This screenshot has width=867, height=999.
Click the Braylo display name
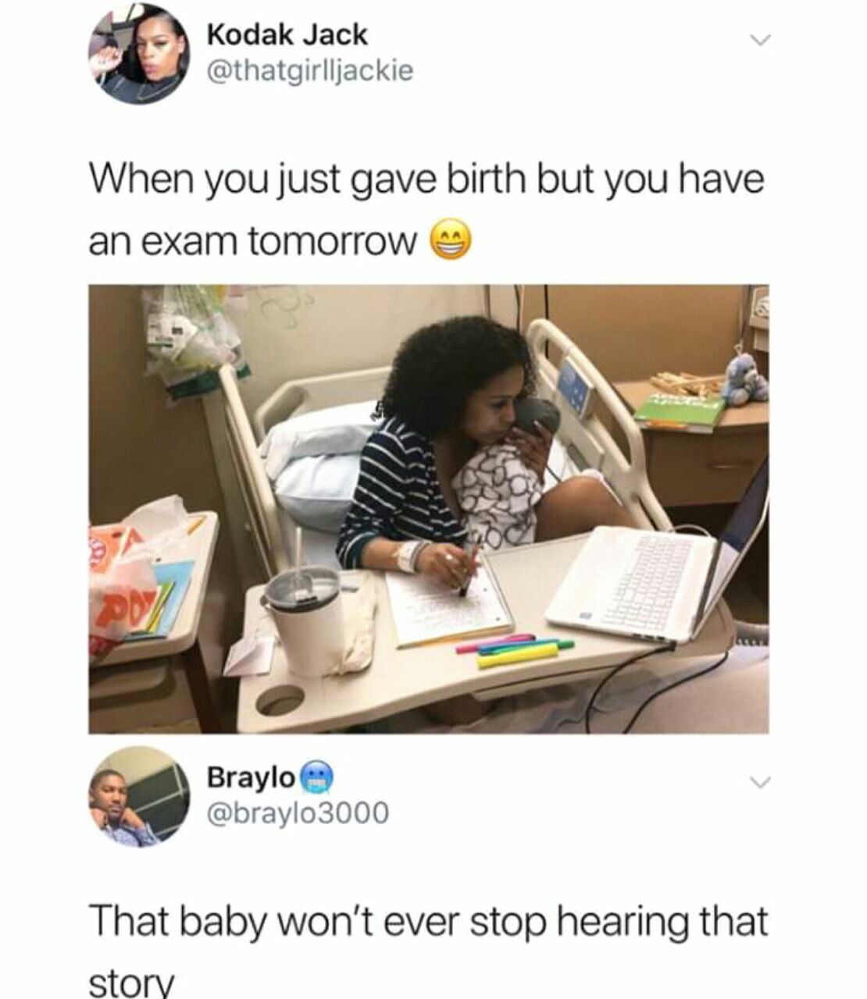click(251, 777)
